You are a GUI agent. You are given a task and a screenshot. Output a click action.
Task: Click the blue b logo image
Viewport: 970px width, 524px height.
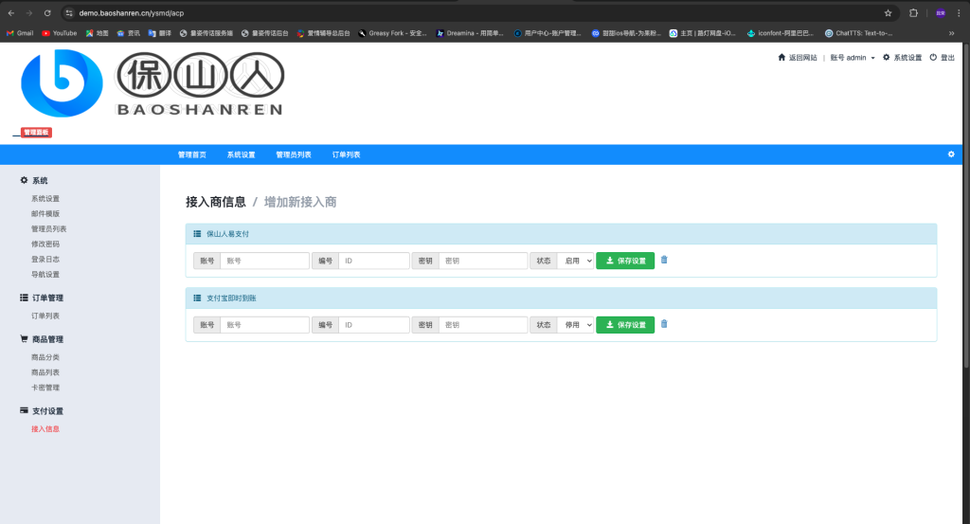coord(62,83)
